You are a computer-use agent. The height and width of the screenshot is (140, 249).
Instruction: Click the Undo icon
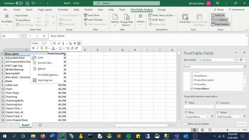33,3
